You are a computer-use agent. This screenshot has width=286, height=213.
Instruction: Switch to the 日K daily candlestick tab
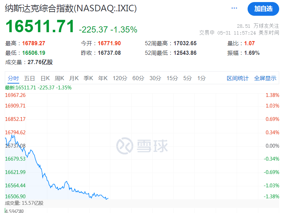(45, 78)
